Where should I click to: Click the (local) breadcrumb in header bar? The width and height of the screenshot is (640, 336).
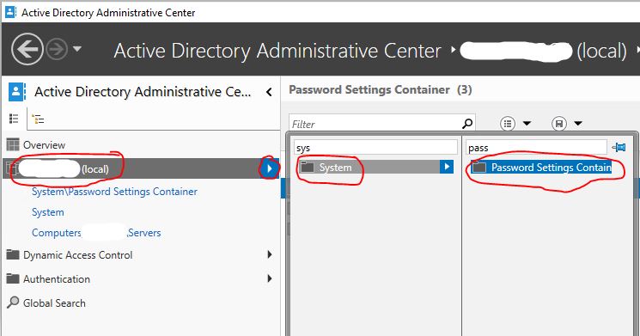click(x=544, y=52)
